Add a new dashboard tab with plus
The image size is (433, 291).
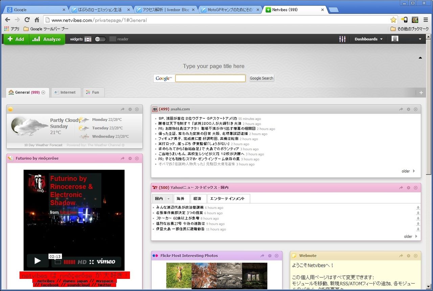421,93
